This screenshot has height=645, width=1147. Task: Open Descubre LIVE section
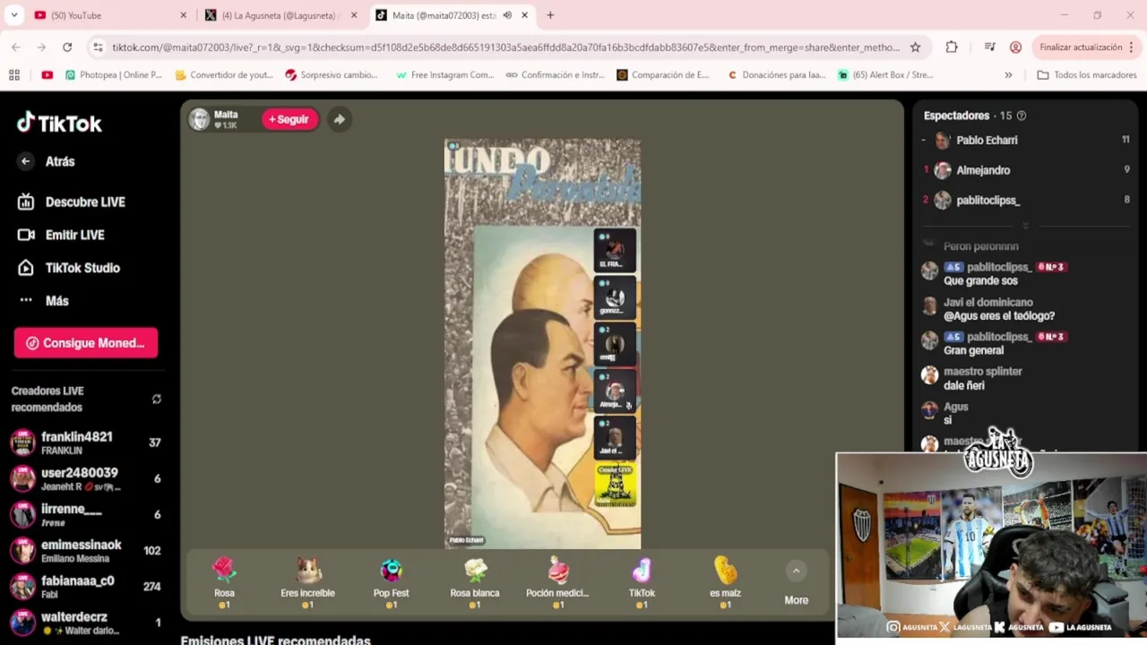pyautogui.click(x=72, y=202)
